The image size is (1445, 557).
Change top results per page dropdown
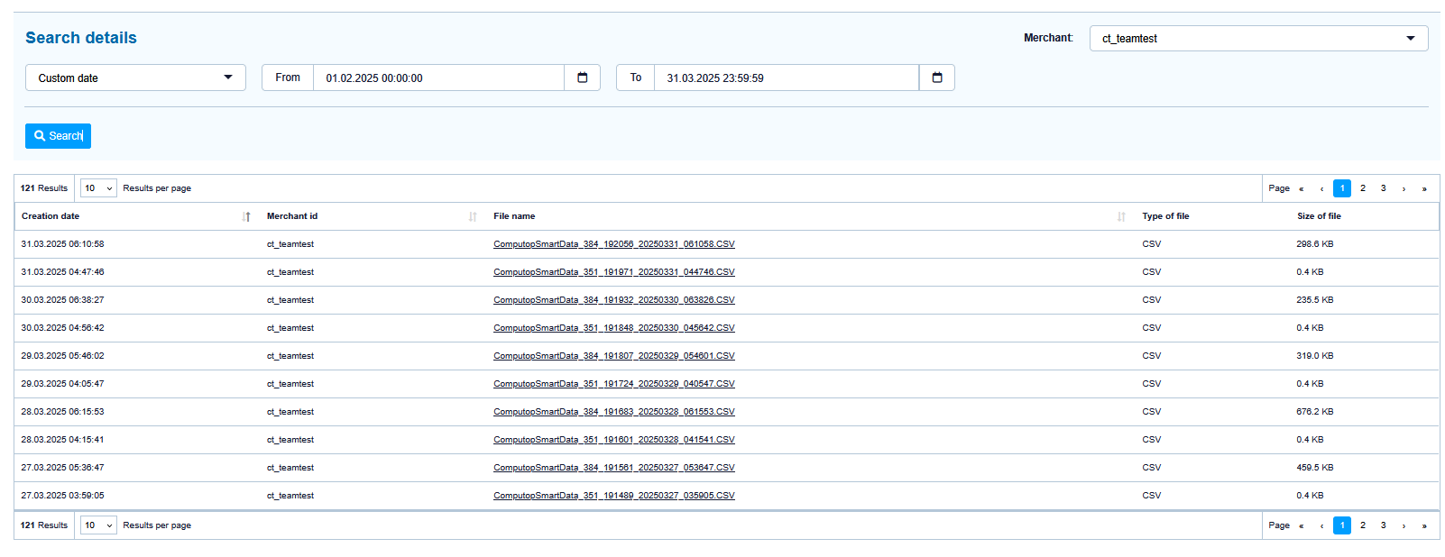click(98, 188)
